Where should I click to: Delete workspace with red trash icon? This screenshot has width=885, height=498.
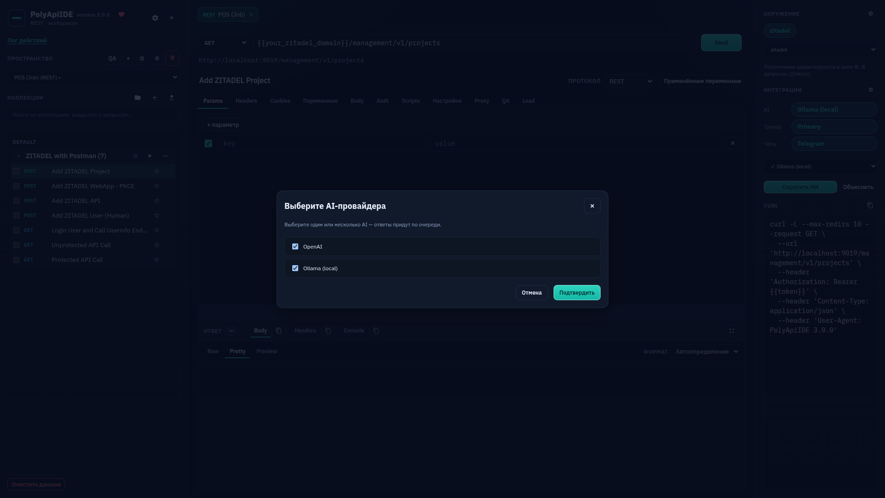point(172,58)
